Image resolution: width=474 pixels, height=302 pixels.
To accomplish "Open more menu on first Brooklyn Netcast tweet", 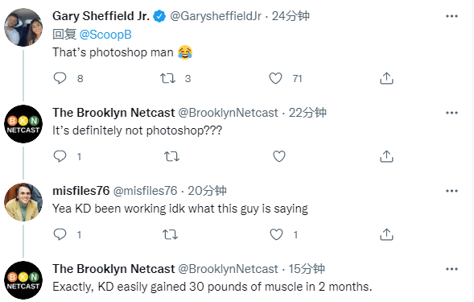I will click(x=451, y=113).
